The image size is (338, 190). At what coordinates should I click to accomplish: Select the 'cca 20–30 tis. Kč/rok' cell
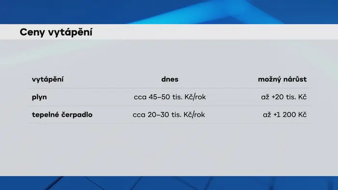pyautogui.click(x=169, y=115)
